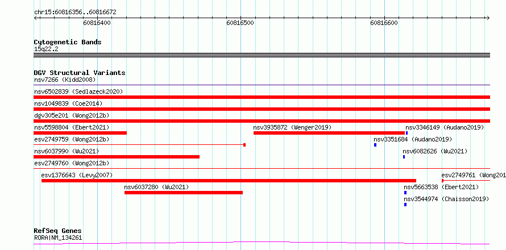Click the 60816400 ruler position label

pos(97,23)
